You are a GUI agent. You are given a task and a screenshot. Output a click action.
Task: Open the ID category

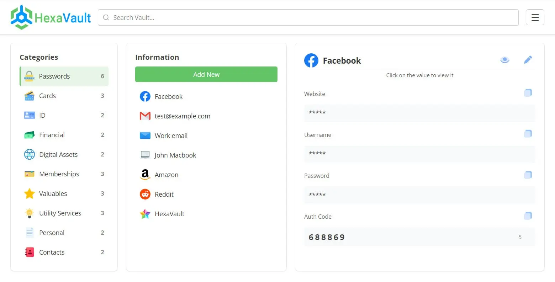click(x=64, y=115)
